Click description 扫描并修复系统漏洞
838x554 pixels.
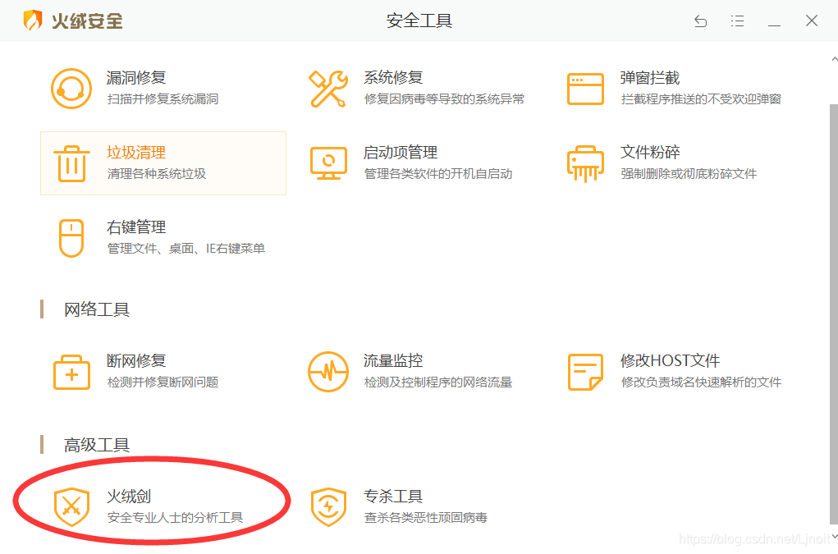(x=163, y=98)
